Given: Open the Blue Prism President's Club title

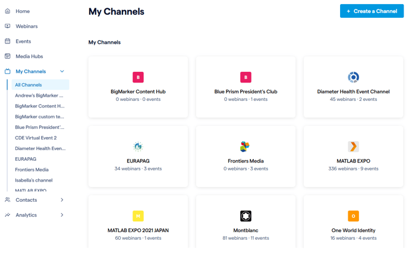Looking at the screenshot, I should point(246,91).
